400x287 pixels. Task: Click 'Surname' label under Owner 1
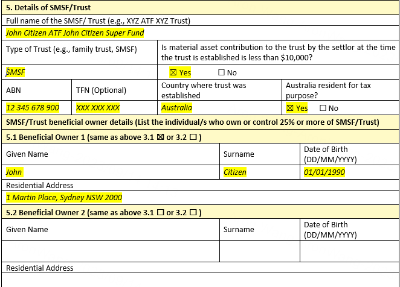239,154
